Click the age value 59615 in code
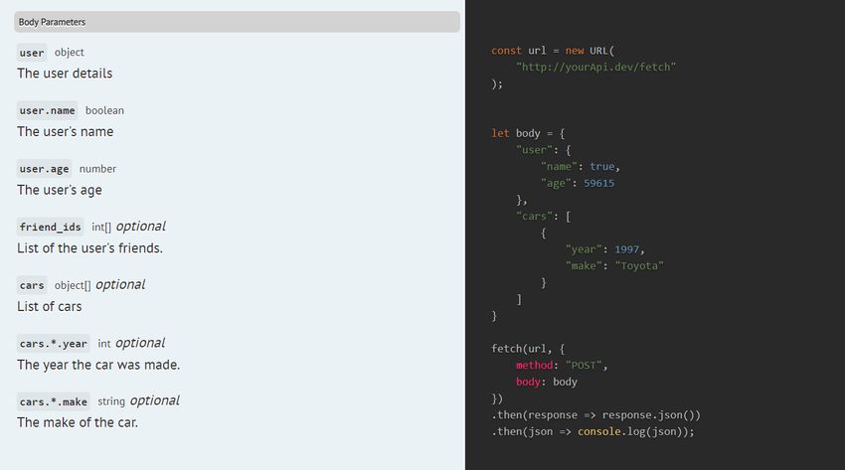Image resolution: width=845 pixels, height=470 pixels. coord(598,183)
